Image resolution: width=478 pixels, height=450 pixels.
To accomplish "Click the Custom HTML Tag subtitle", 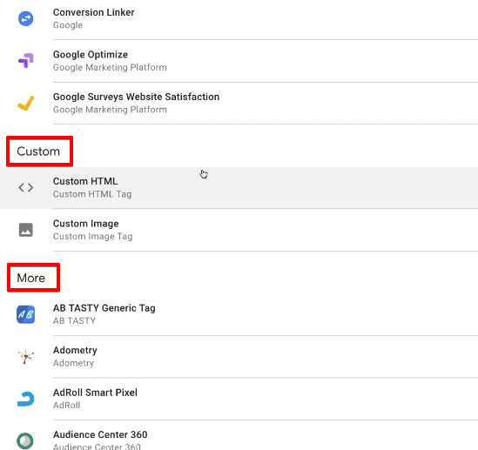I will [92, 194].
